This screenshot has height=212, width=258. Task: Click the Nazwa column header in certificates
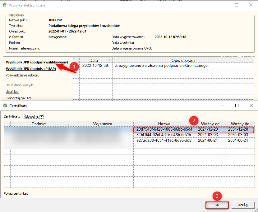164,124
